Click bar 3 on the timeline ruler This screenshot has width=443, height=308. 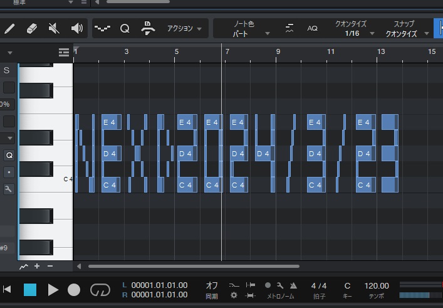click(127, 51)
